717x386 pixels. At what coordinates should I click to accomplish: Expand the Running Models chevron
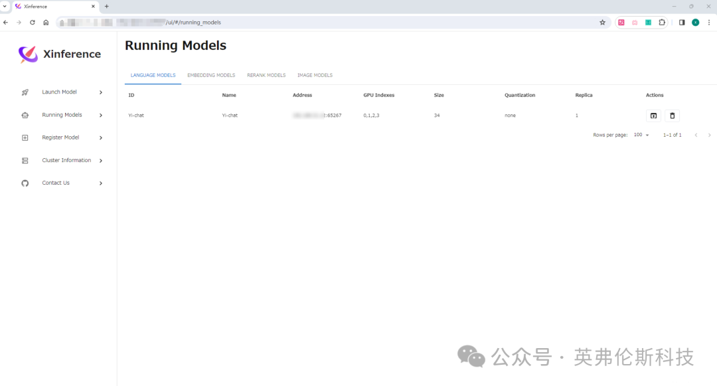101,115
